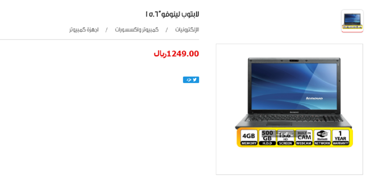The height and width of the screenshot is (181, 377).
Task: Click the laptop touchpad in product photo
Action: [x=278, y=124]
